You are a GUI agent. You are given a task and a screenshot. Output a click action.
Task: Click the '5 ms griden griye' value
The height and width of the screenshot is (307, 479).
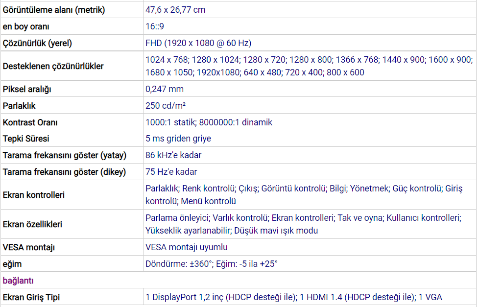point(178,139)
